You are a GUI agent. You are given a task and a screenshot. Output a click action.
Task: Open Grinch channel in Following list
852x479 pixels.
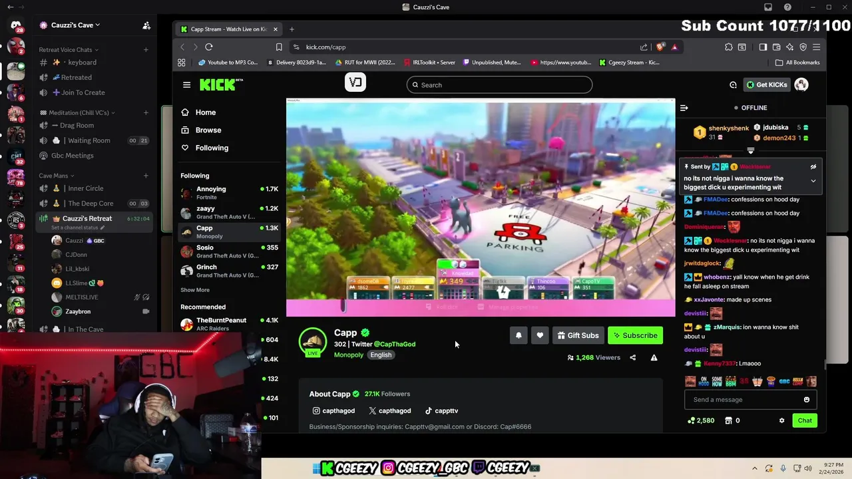(x=229, y=271)
